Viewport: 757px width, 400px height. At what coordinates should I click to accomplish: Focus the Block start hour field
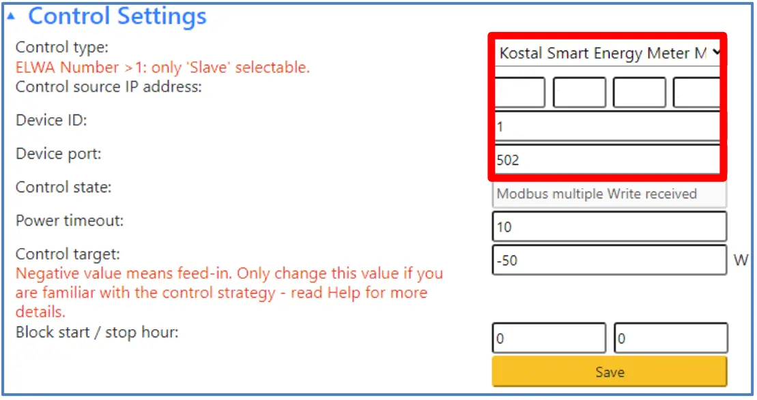point(549,339)
